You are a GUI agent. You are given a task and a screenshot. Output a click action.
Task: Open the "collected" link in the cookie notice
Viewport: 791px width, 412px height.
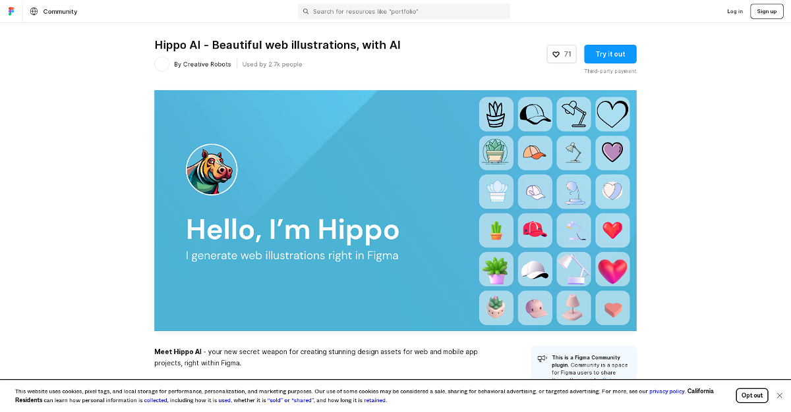click(156, 400)
